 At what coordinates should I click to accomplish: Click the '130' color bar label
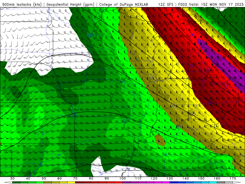pos(170,178)
